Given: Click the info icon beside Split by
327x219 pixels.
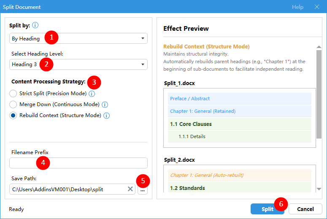Looking at the screenshot, I should tap(35, 25).
